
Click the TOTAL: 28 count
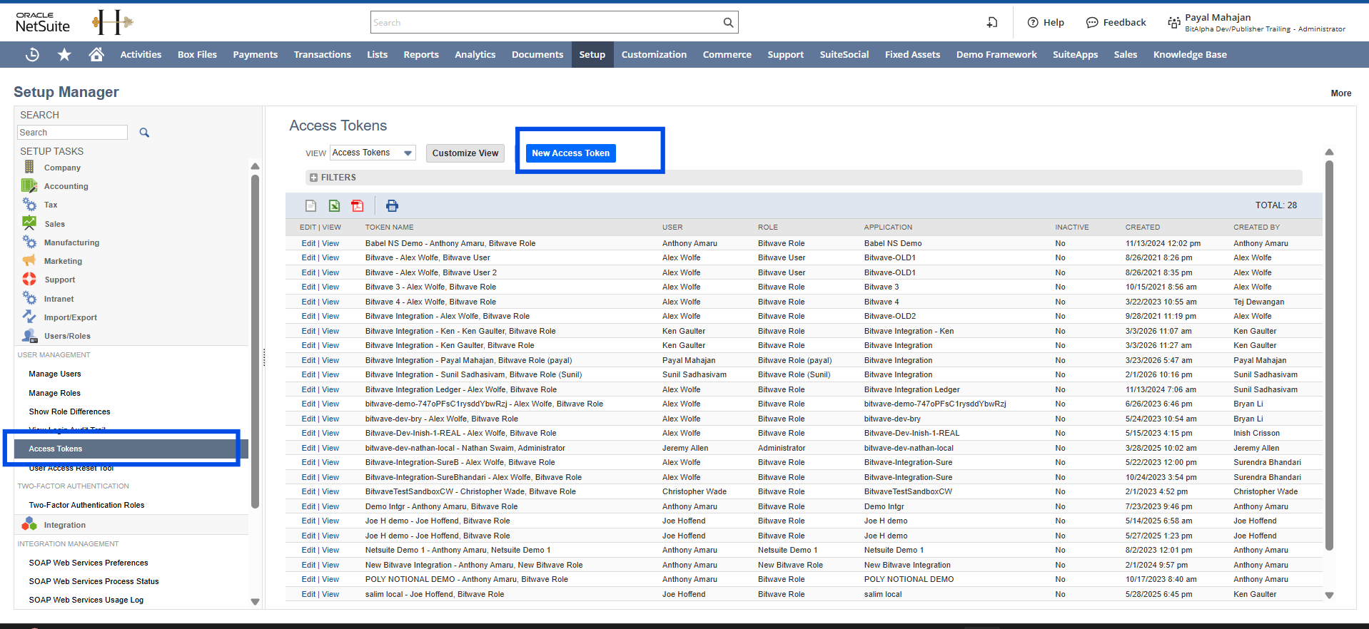(1276, 205)
